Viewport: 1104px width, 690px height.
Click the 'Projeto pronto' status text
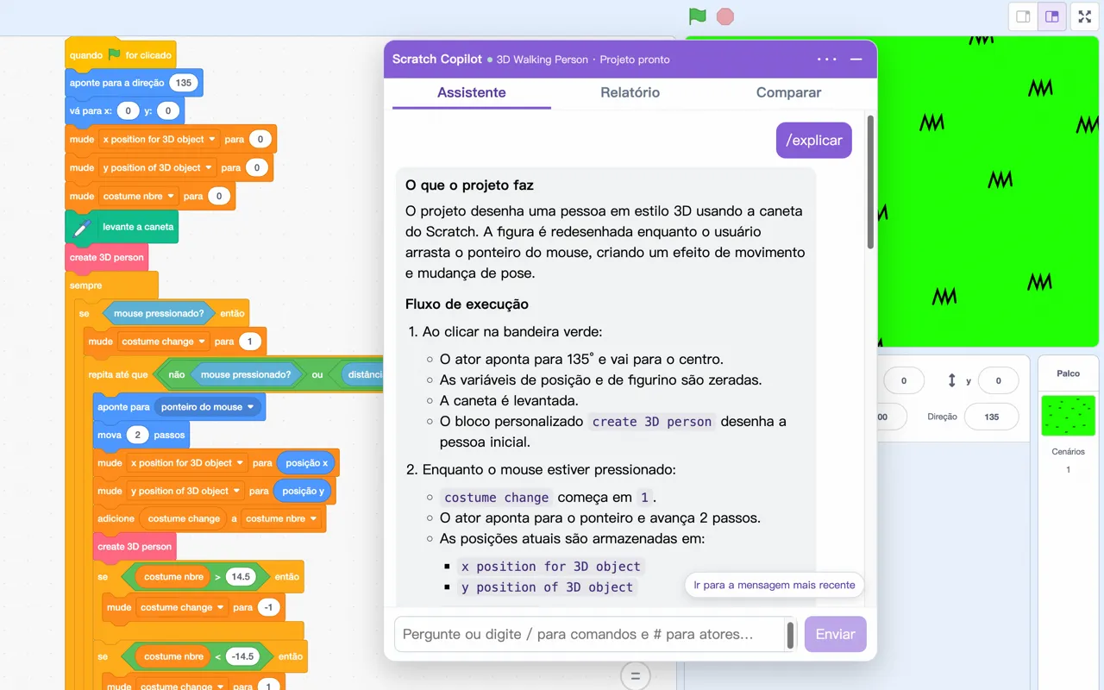point(635,60)
